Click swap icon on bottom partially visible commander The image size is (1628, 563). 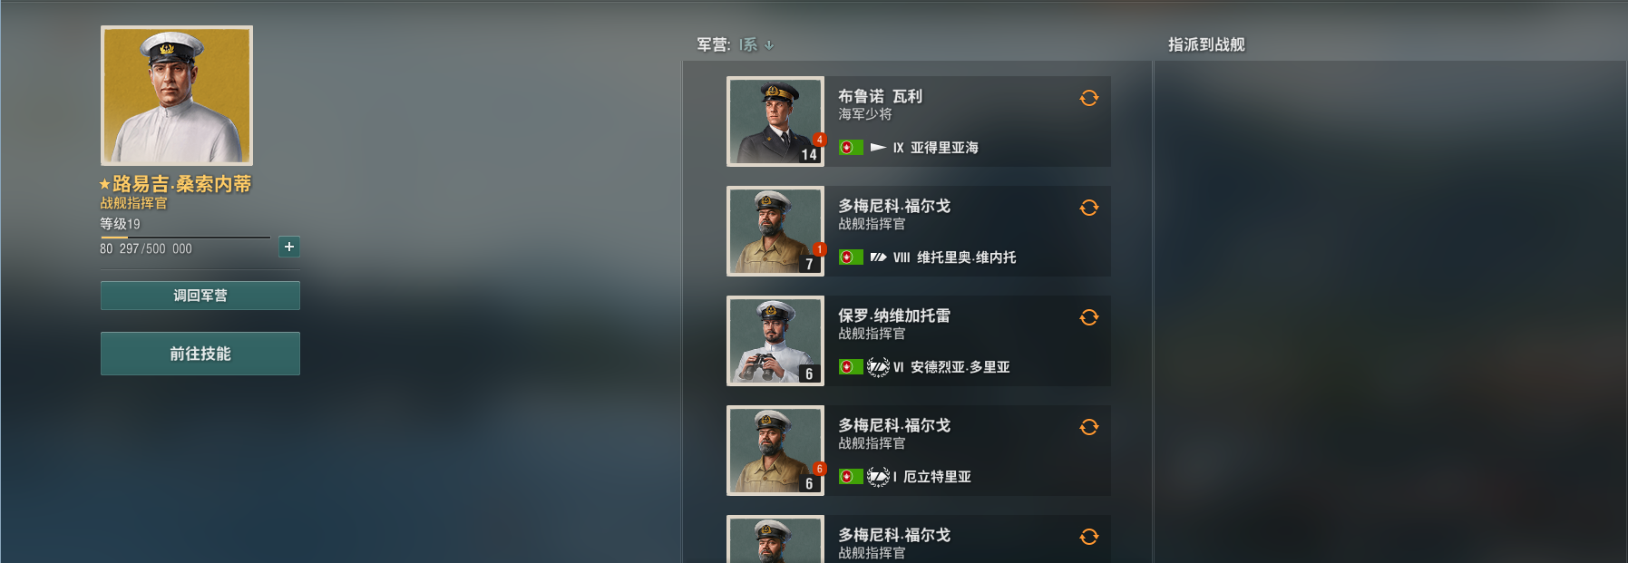tap(1089, 537)
